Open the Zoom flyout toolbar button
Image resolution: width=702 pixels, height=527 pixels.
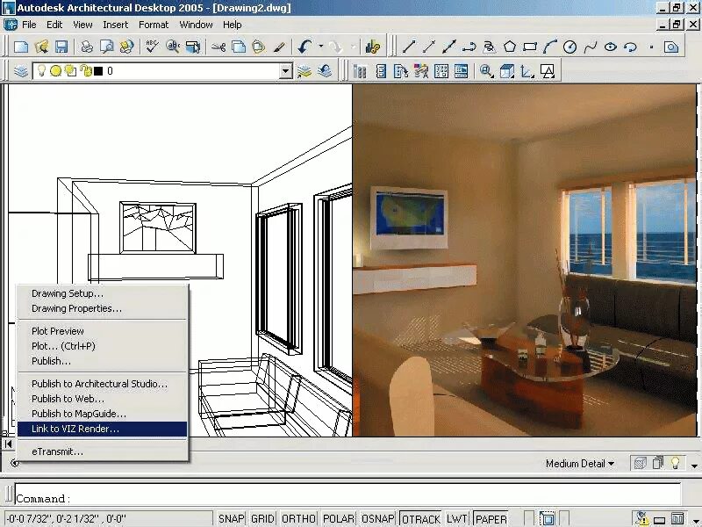coord(486,71)
